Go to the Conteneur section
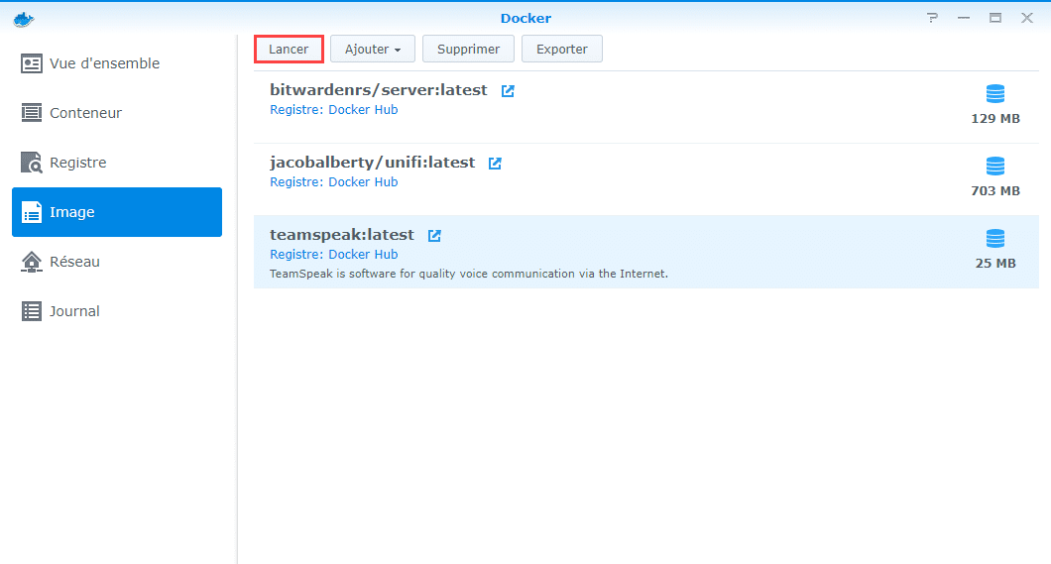 117,113
